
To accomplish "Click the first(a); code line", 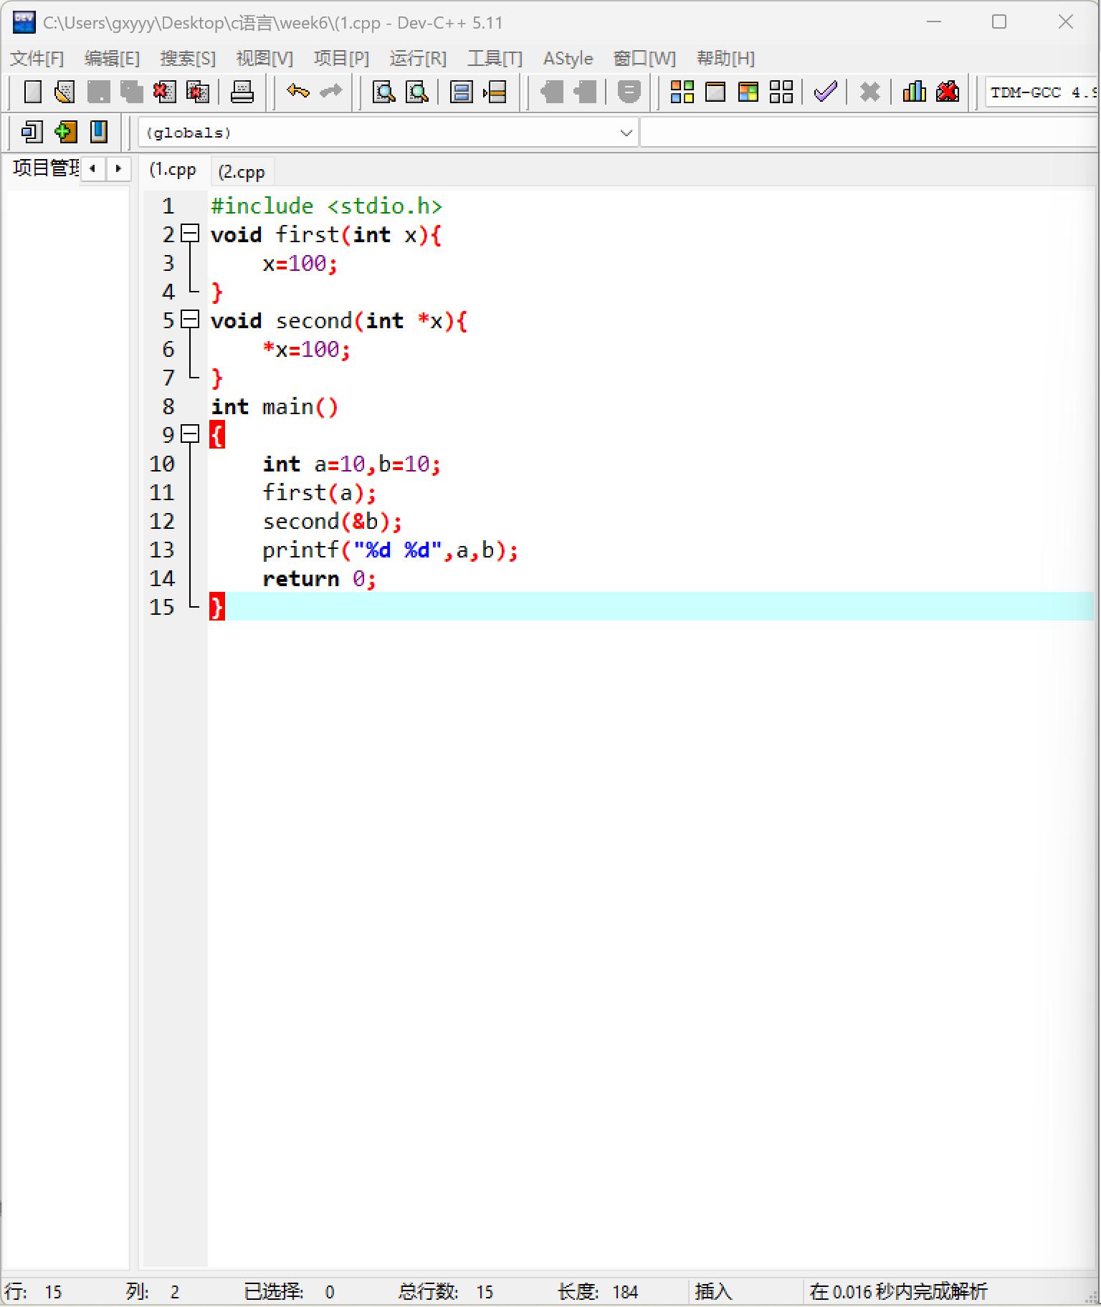I will pyautogui.click(x=319, y=492).
